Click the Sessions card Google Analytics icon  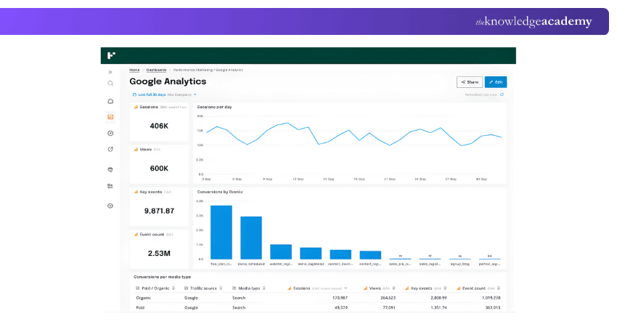pos(136,107)
